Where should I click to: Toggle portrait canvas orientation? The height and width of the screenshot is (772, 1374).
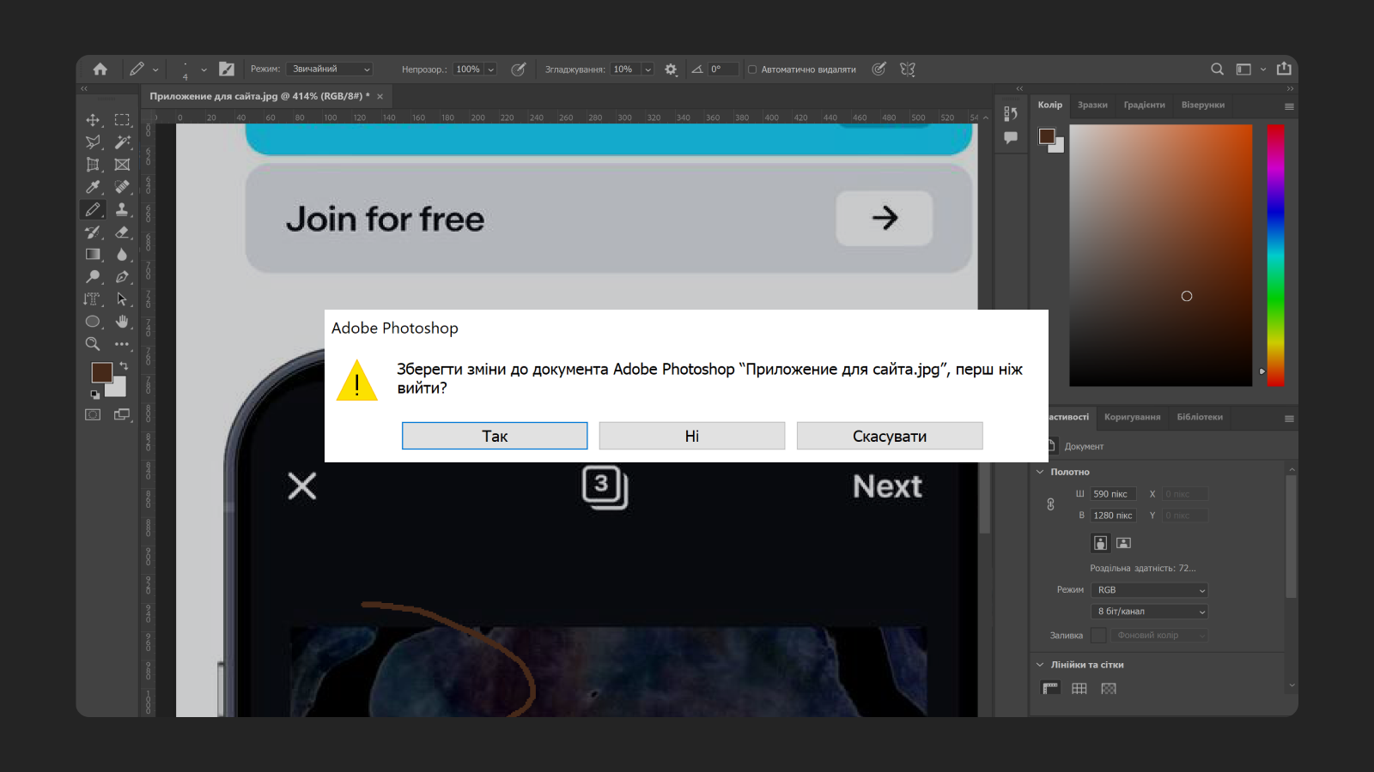(x=1100, y=542)
